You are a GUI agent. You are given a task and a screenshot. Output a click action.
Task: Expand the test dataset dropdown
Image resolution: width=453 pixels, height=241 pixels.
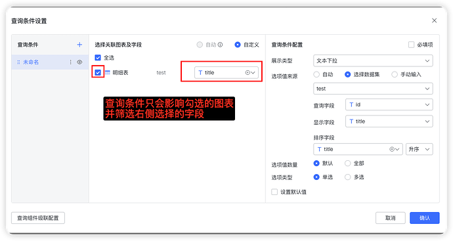click(373, 89)
